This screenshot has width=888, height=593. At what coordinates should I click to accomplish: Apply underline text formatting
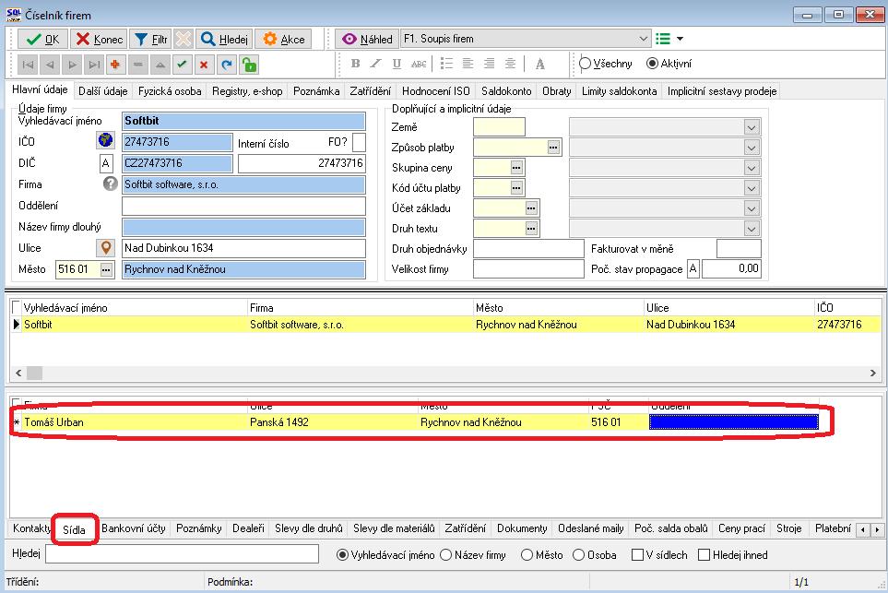point(397,64)
